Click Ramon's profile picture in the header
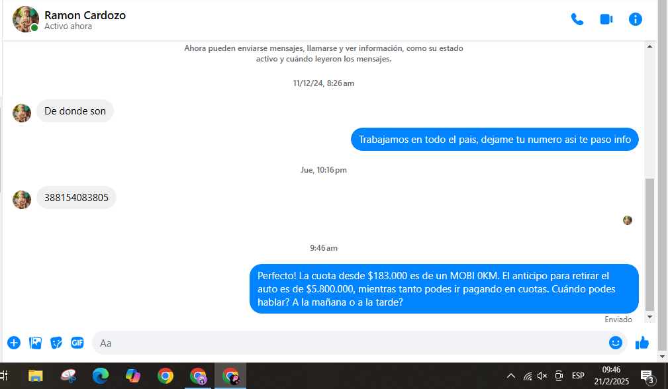668x389 pixels. tap(25, 19)
